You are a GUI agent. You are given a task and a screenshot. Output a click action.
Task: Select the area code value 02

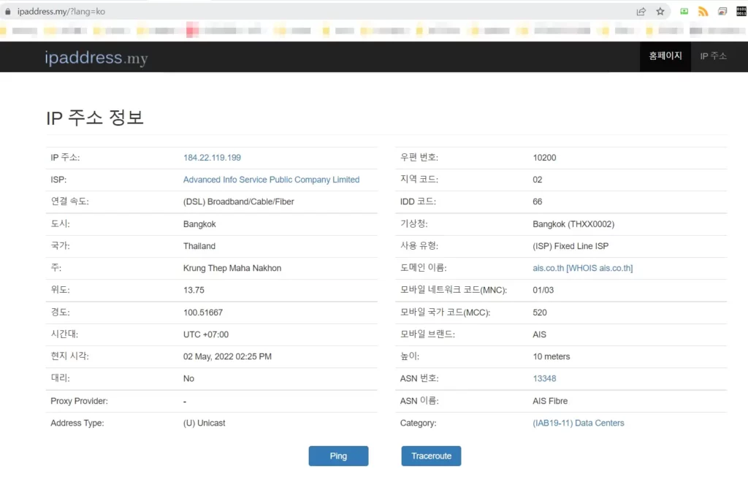click(x=537, y=180)
